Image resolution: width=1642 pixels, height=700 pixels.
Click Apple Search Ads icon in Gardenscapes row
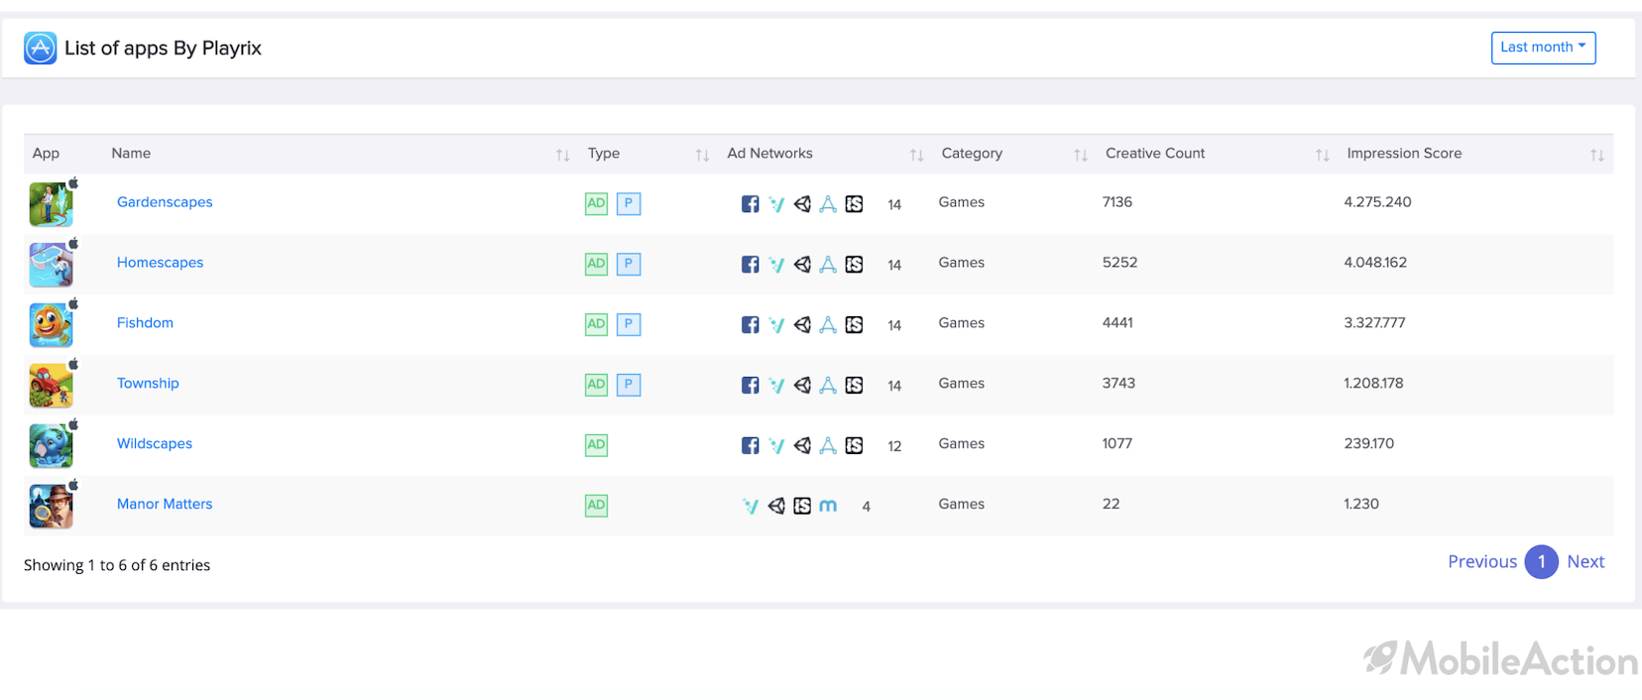828,204
